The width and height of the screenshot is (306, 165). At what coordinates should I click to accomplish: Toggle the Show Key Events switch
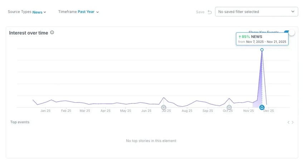tap(290, 32)
